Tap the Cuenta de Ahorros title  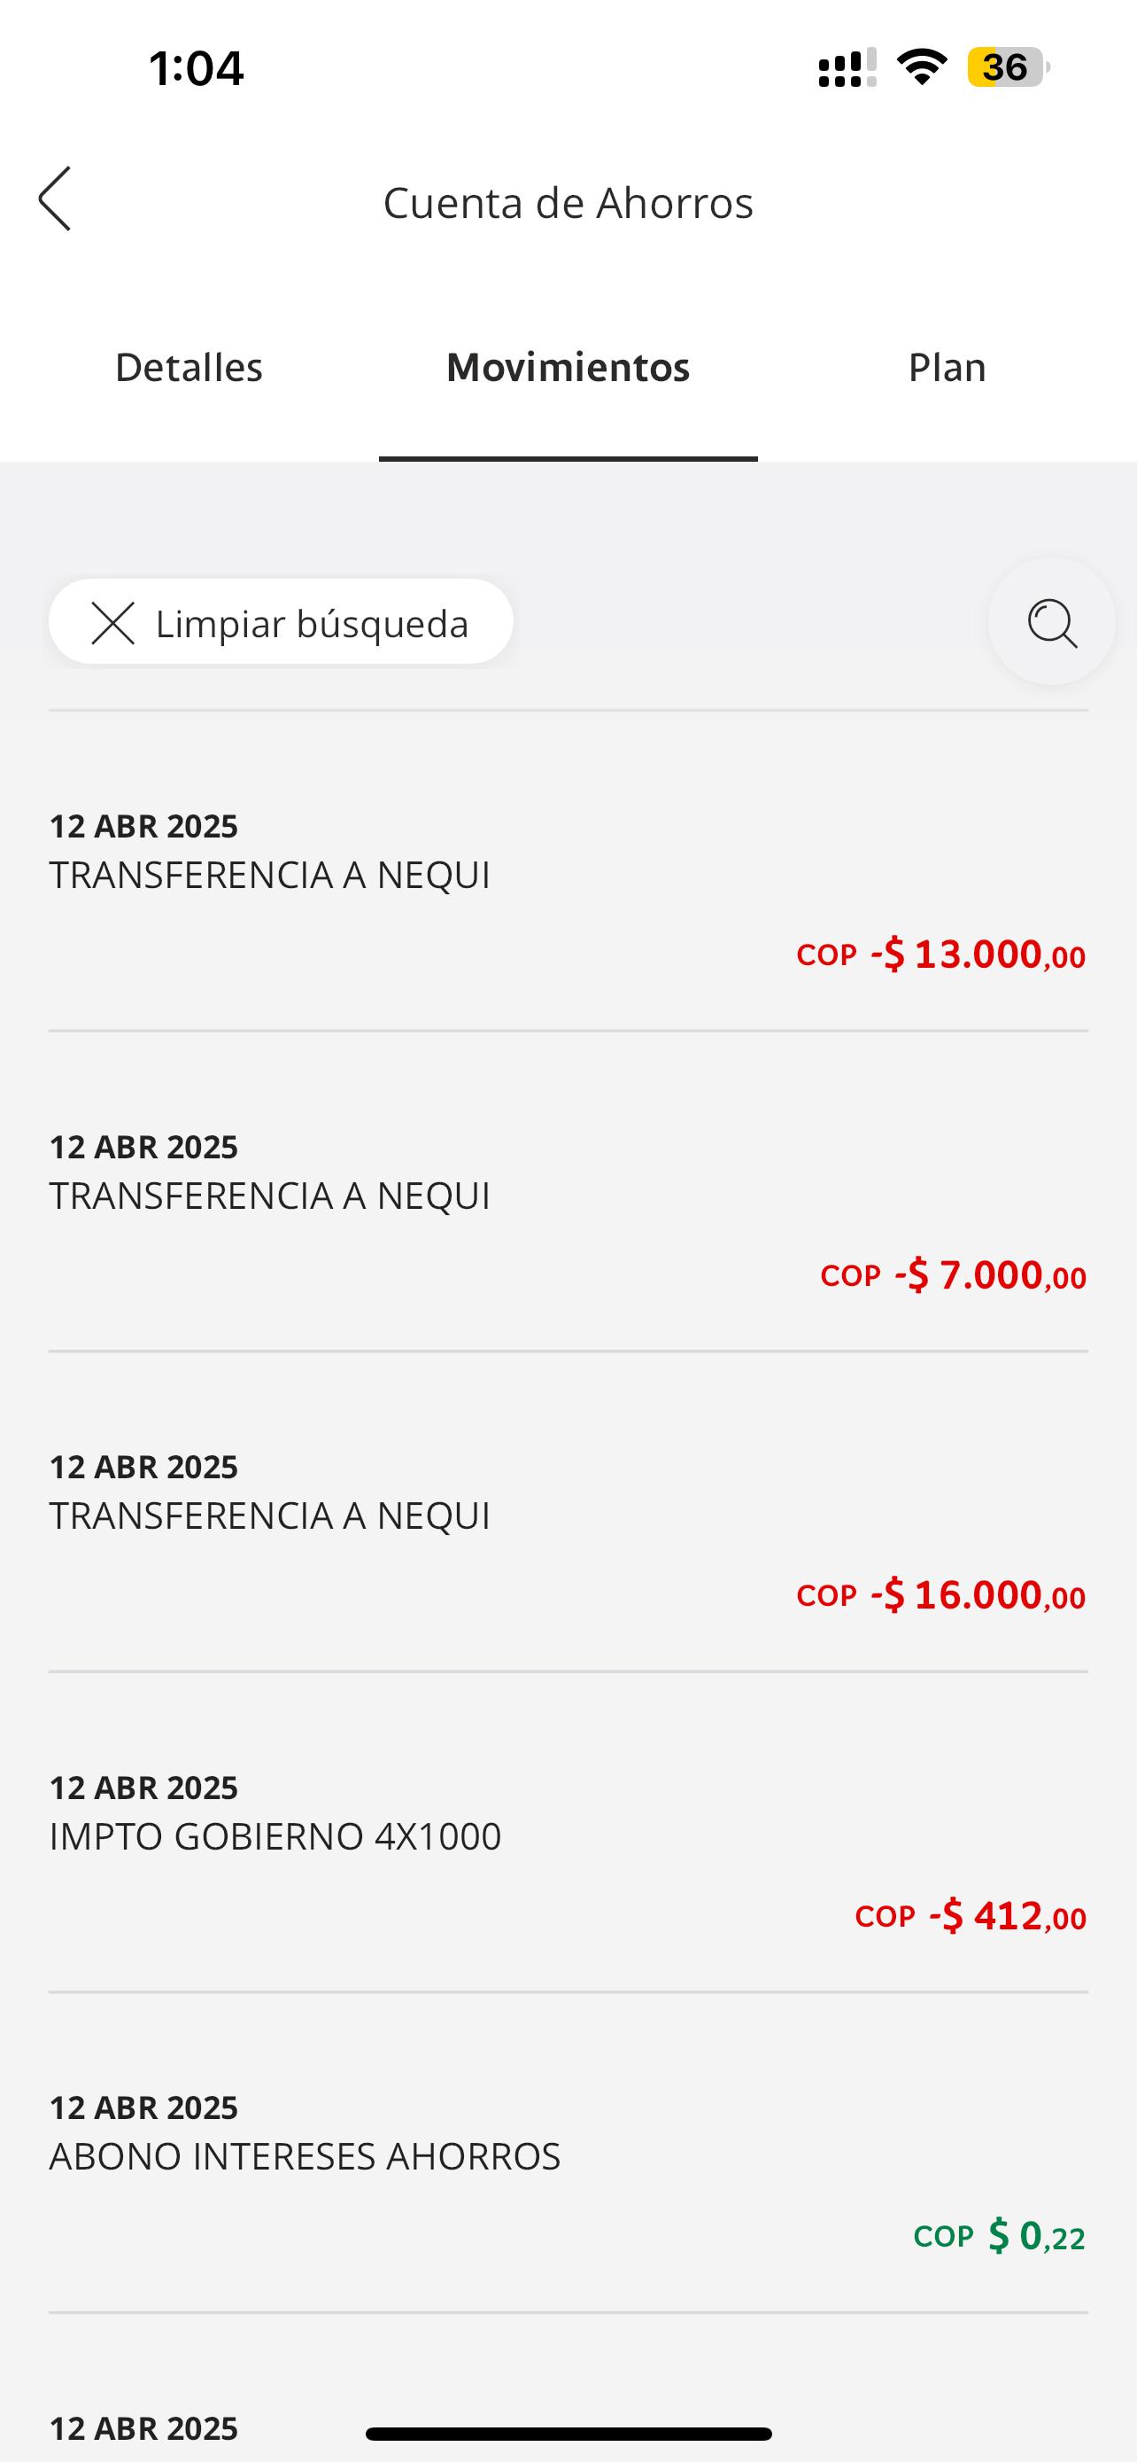pos(568,203)
